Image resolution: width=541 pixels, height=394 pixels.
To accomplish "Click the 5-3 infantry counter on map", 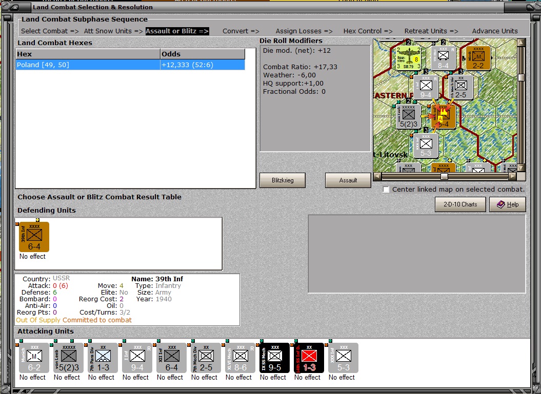I will click(x=426, y=145).
